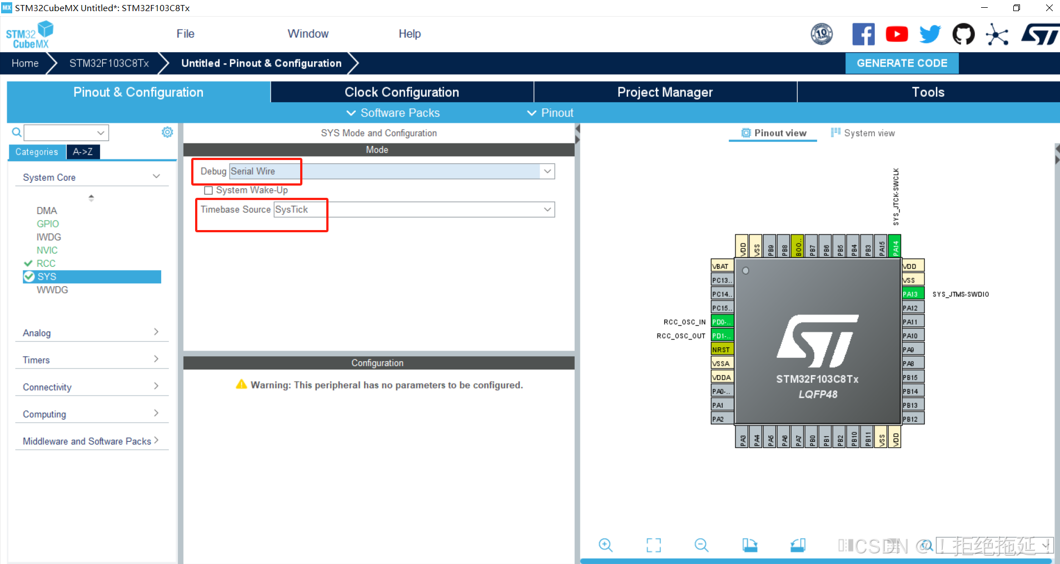
Task: Click the System Core sort arrows
Action: click(91, 197)
